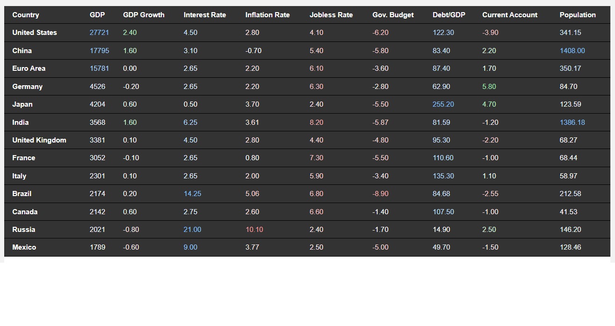Click United States GDP growth 2.40
The width and height of the screenshot is (615, 326).
point(130,33)
